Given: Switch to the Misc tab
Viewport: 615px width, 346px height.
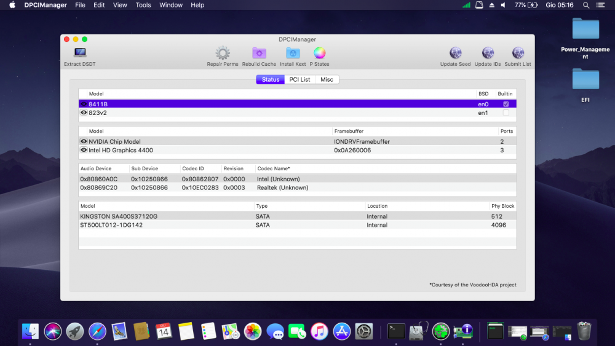Looking at the screenshot, I should pos(327,80).
